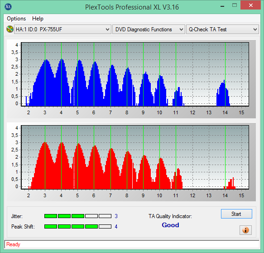The height and width of the screenshot is (253, 264).
Task: Click the Jitter score value 3
Action: [x=116, y=216]
